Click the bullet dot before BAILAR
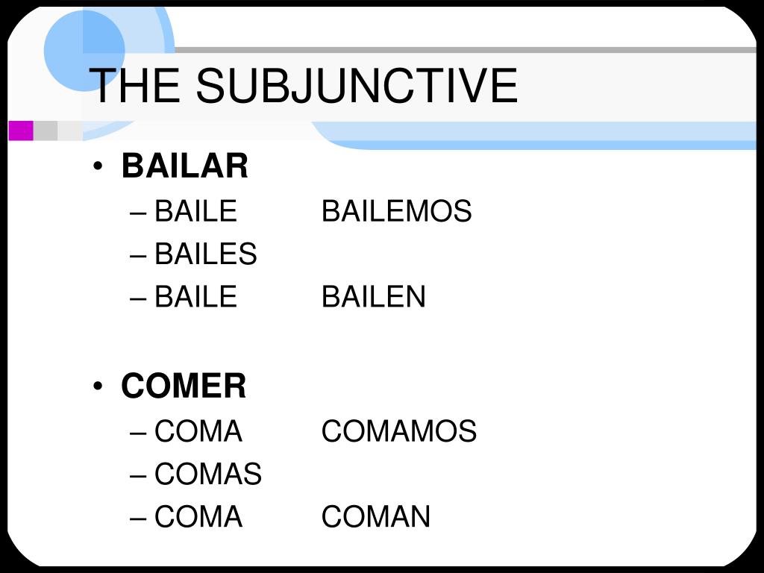Viewport: 764px width, 573px height. 98,166
